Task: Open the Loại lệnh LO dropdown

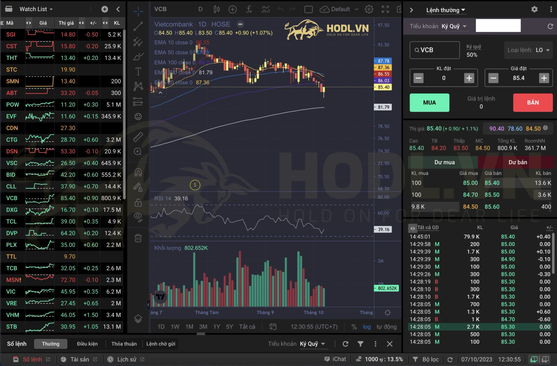Action: click(x=528, y=50)
